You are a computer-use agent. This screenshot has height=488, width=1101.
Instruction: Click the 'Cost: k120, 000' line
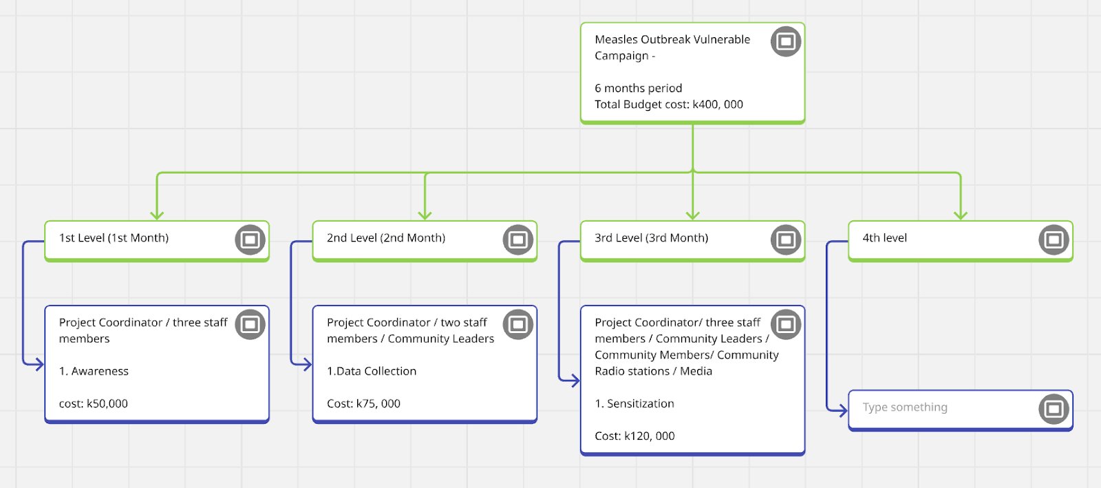634,436
